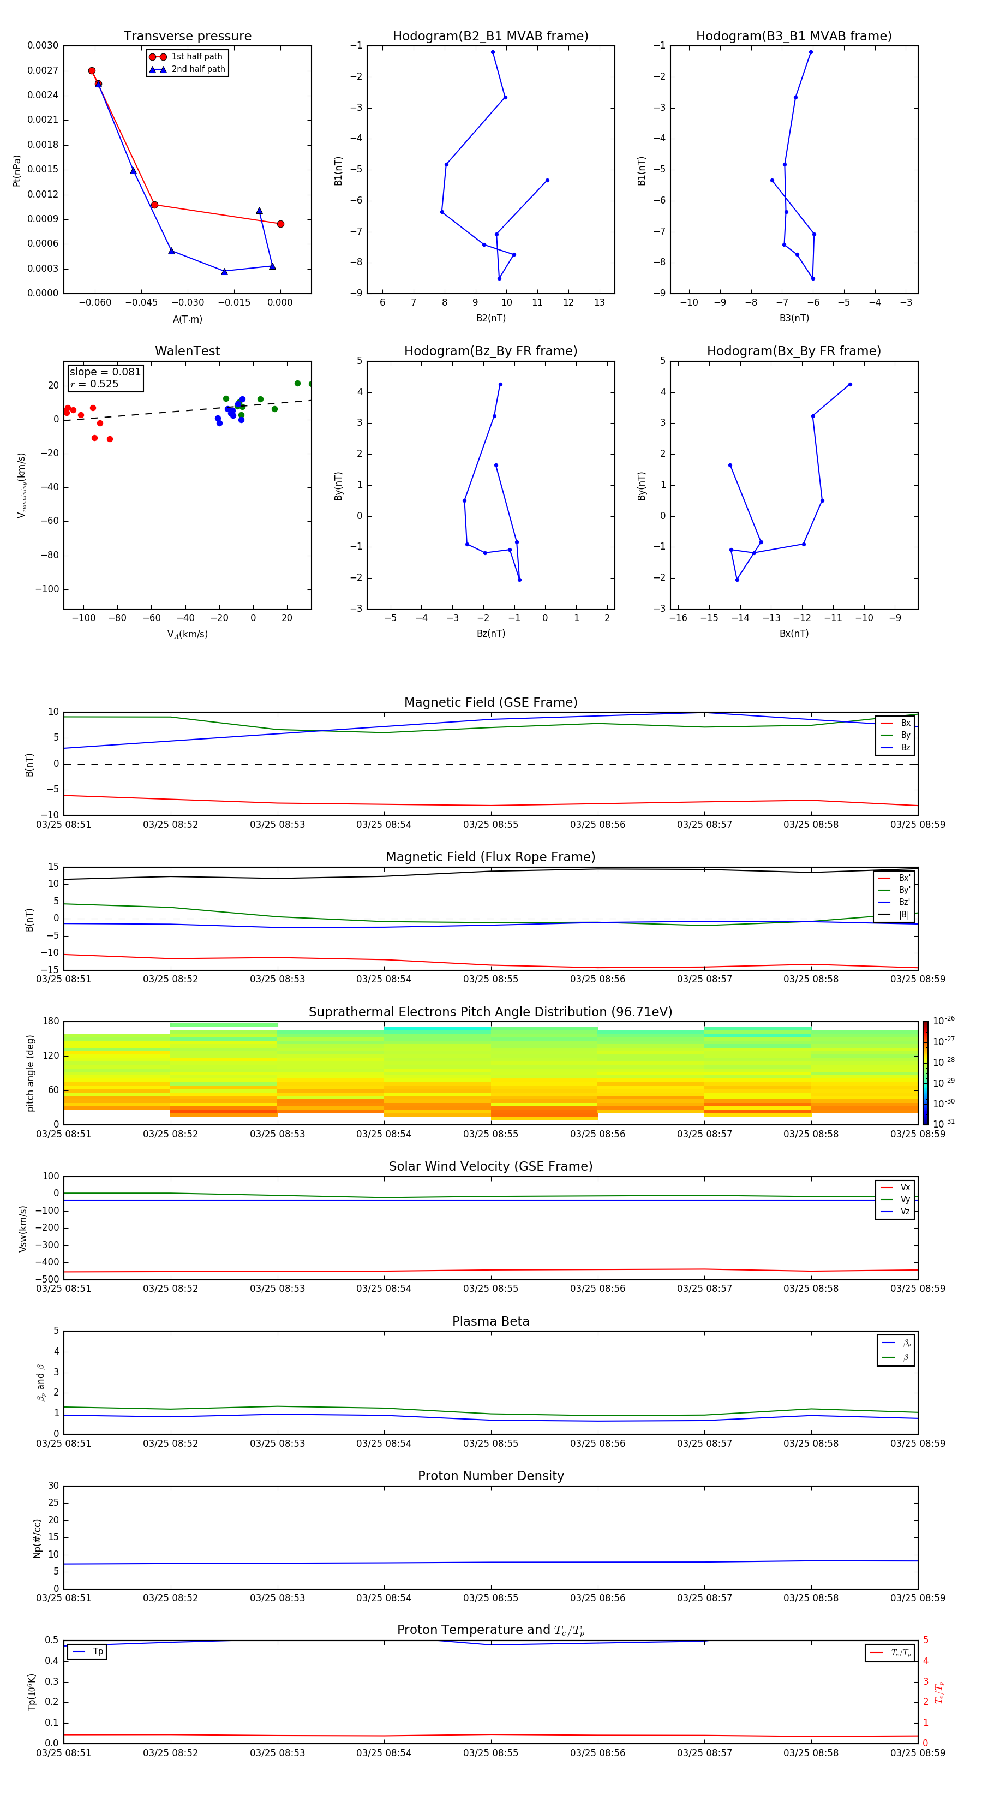Click the red 'Te/Tp' right-side axis label
Screen dimensions: 982x1801
click(939, 1692)
